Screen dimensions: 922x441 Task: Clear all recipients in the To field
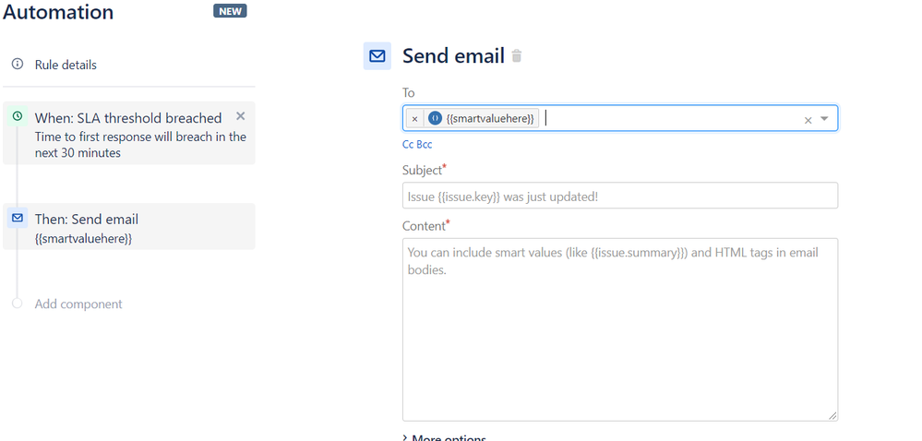[x=808, y=120]
